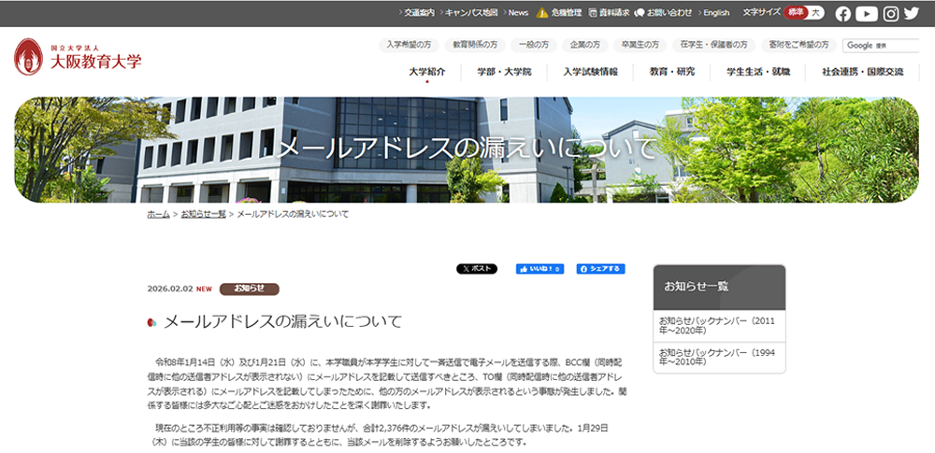The image size is (935, 453).
Task: Expand the 入学試験情報 navigation menu
Action: pyautogui.click(x=590, y=72)
